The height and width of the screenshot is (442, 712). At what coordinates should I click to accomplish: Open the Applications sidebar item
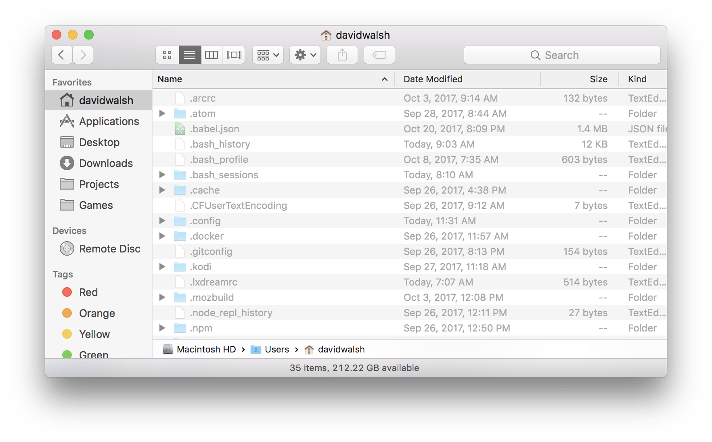coord(109,121)
